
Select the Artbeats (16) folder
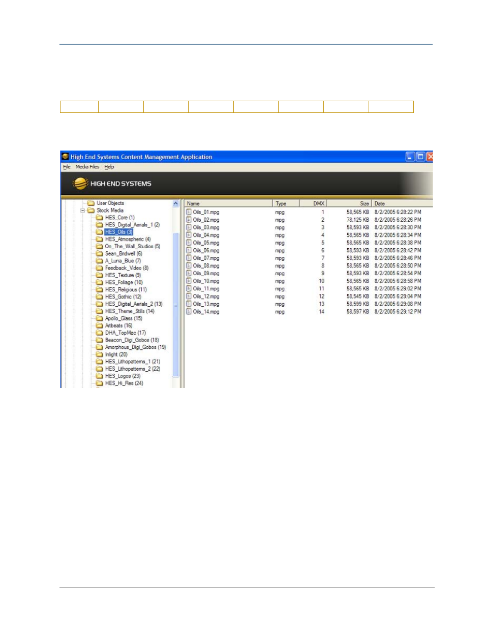click(118, 325)
